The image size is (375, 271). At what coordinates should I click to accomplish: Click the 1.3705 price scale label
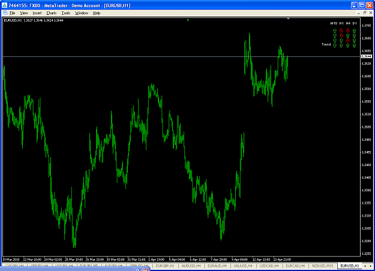[x=367, y=26]
